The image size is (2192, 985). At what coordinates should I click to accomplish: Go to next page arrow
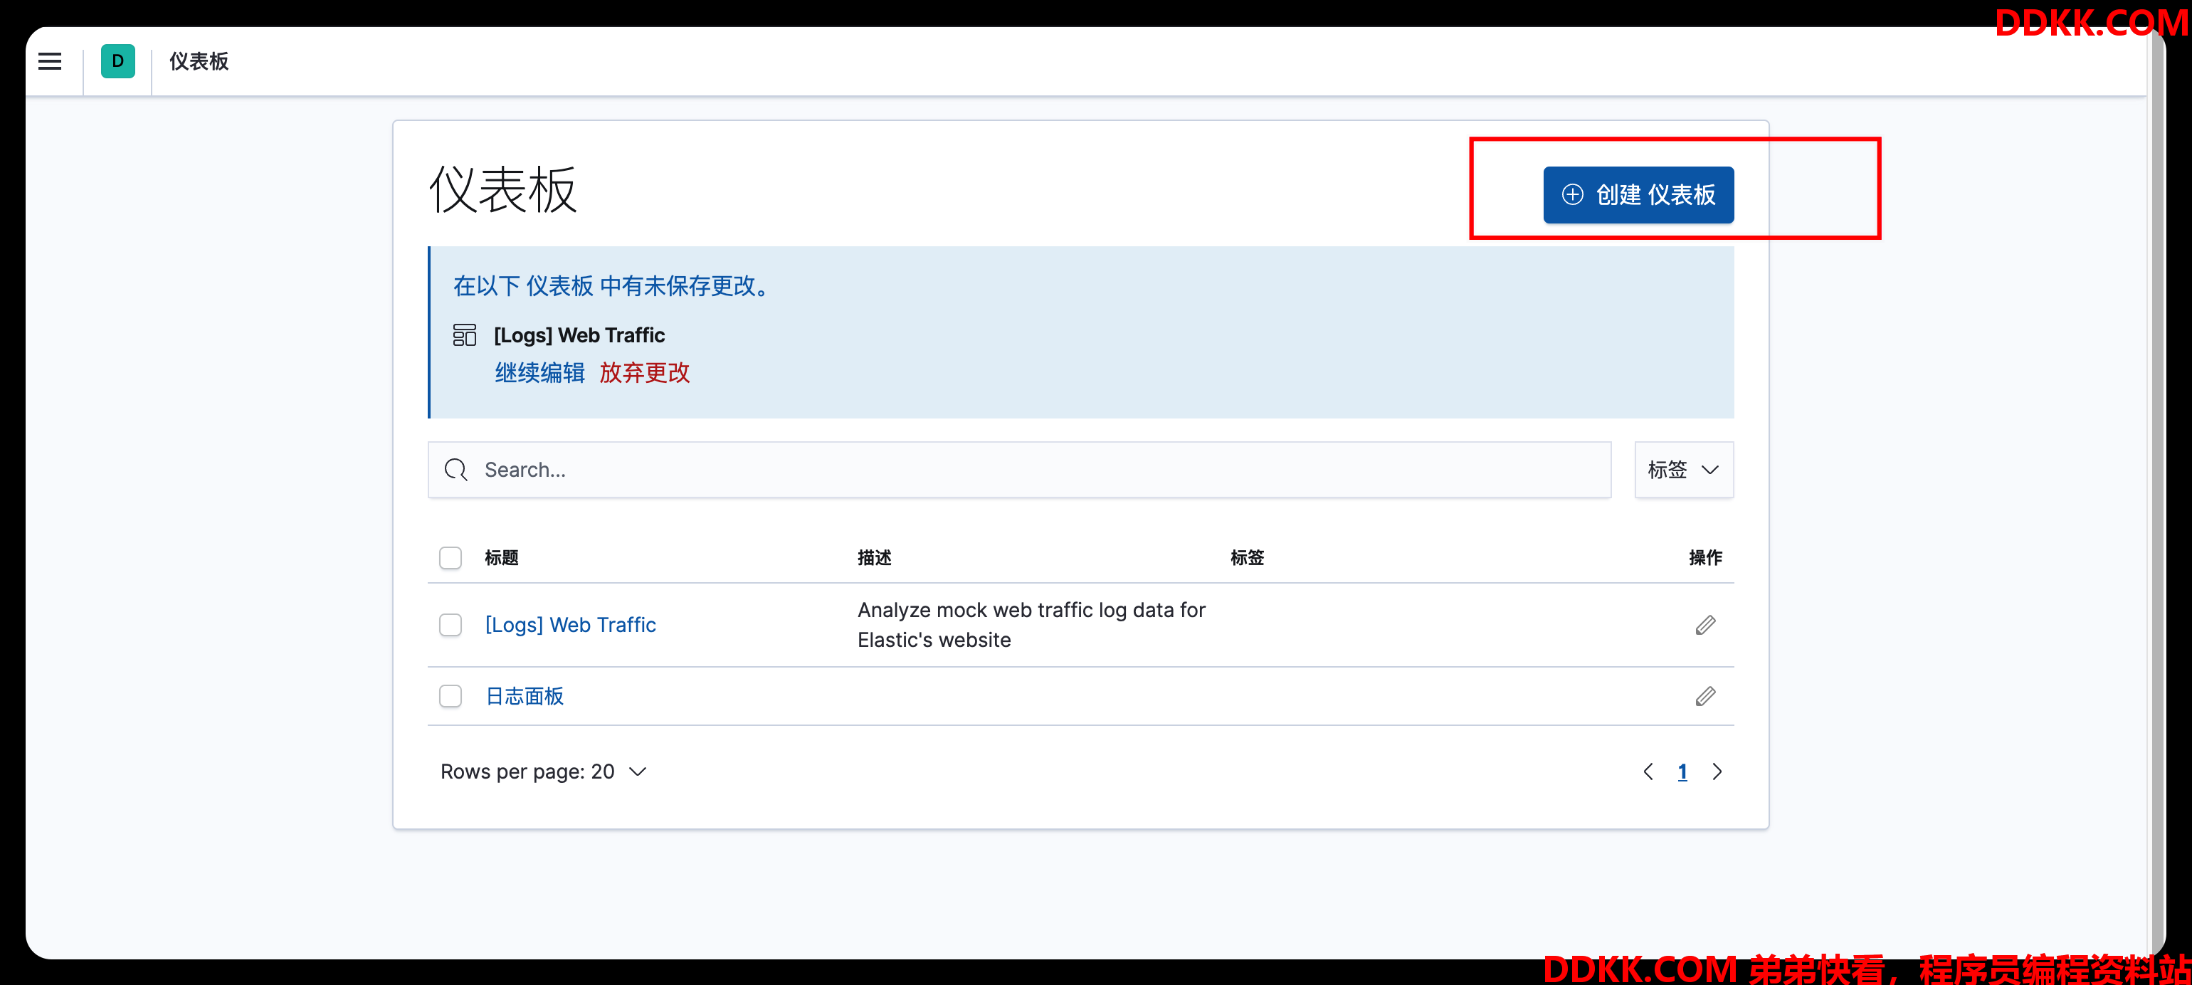1717,771
